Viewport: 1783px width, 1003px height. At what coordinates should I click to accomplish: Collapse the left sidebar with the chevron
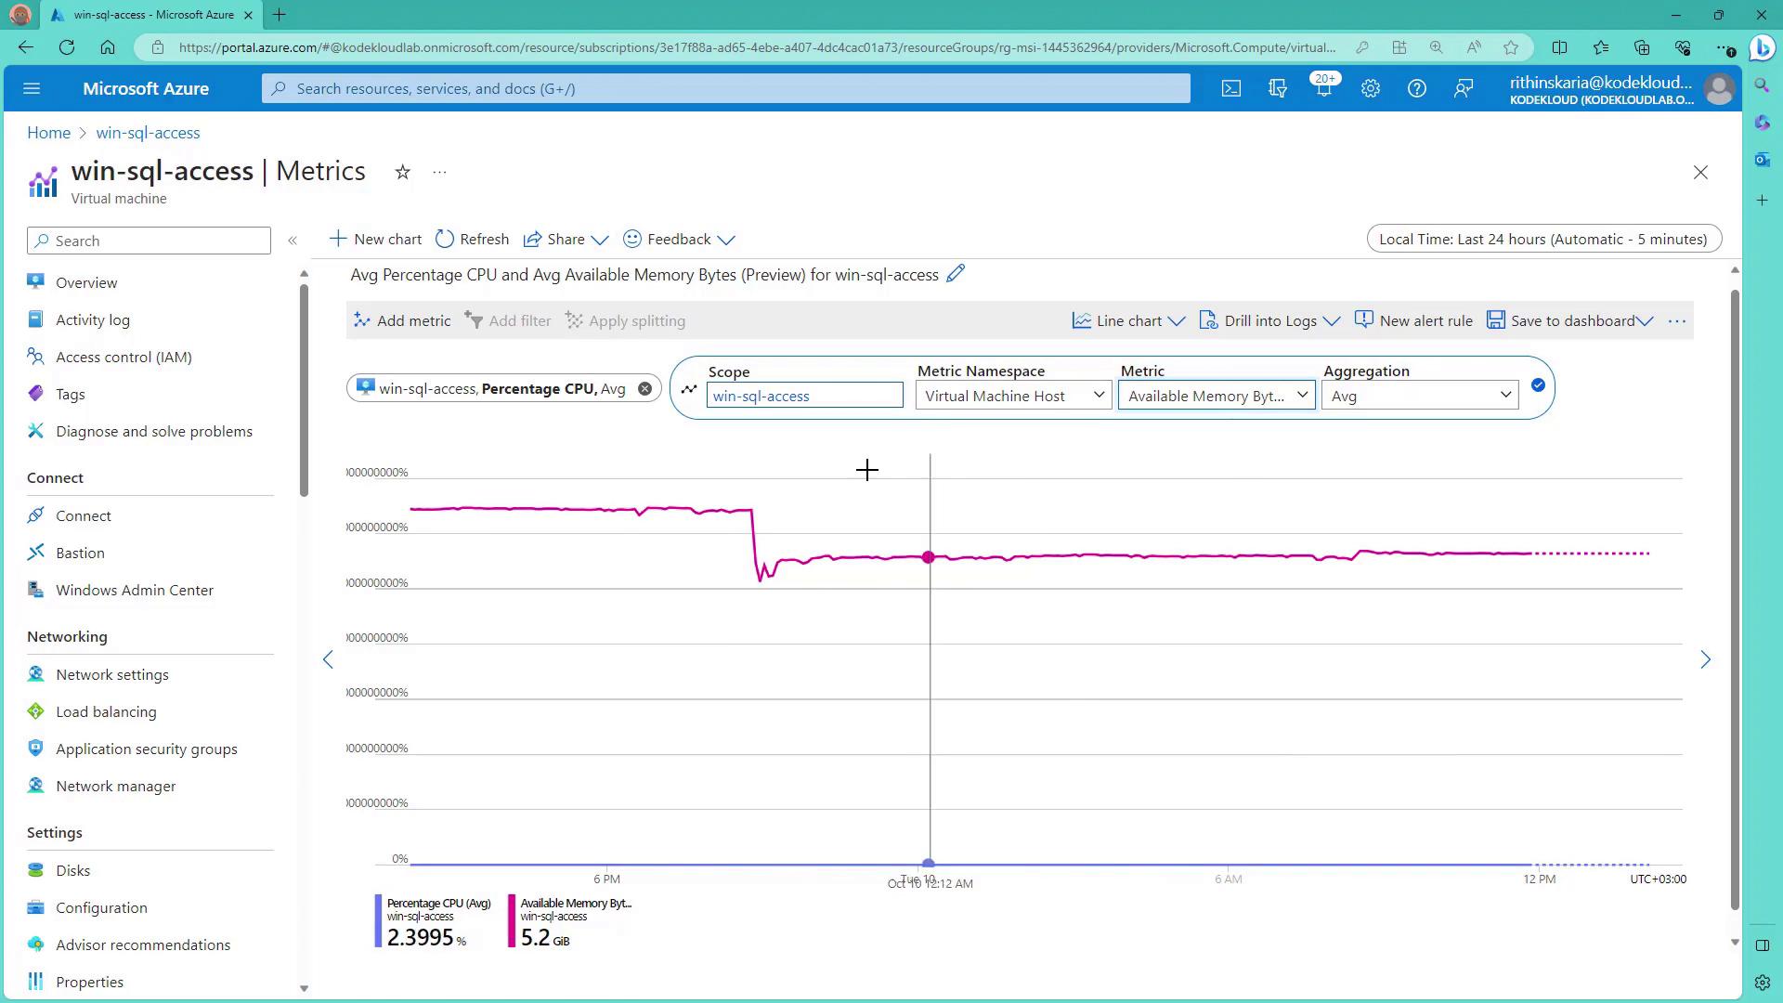click(293, 241)
